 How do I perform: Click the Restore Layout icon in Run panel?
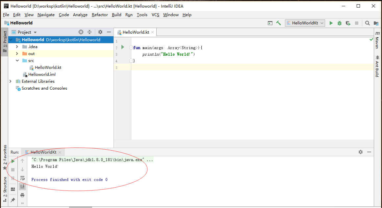tap(13, 189)
